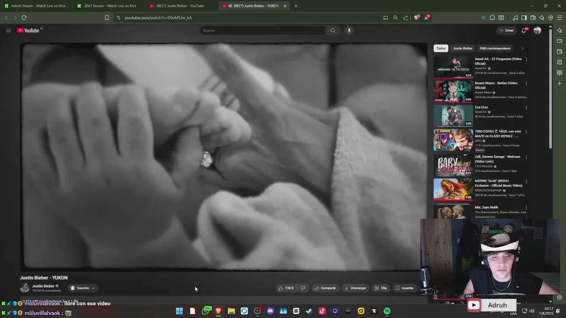The height and width of the screenshot is (318, 566).
Task: Open Discord from the taskbar
Action: click(270, 311)
